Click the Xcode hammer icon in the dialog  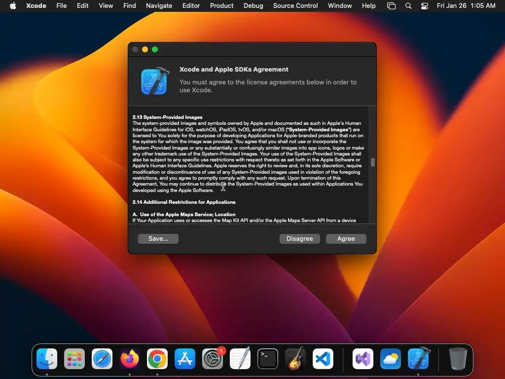click(x=155, y=81)
